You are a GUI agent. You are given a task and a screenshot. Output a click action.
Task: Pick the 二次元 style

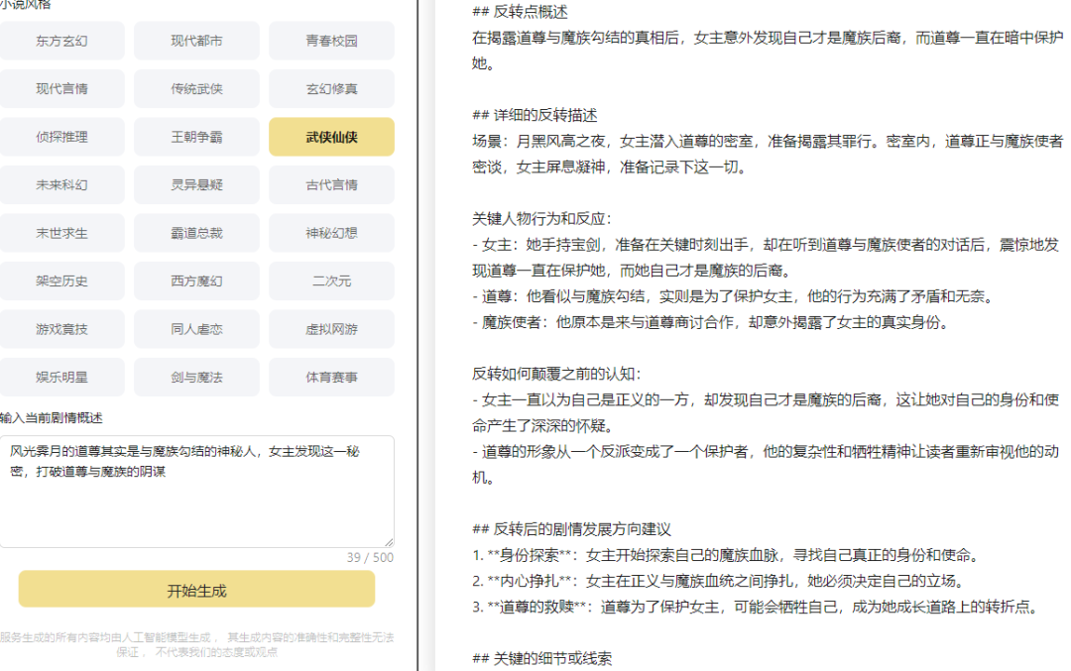click(x=331, y=280)
